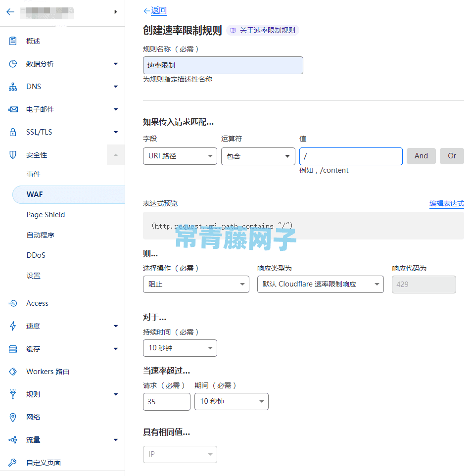Click the Or condition button
The width and height of the screenshot is (472, 476).
(451, 155)
